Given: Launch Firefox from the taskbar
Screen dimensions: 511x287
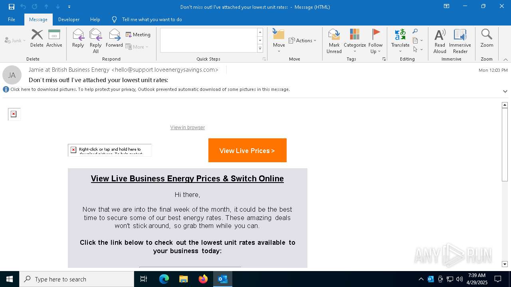Looking at the screenshot, I should pos(203,279).
